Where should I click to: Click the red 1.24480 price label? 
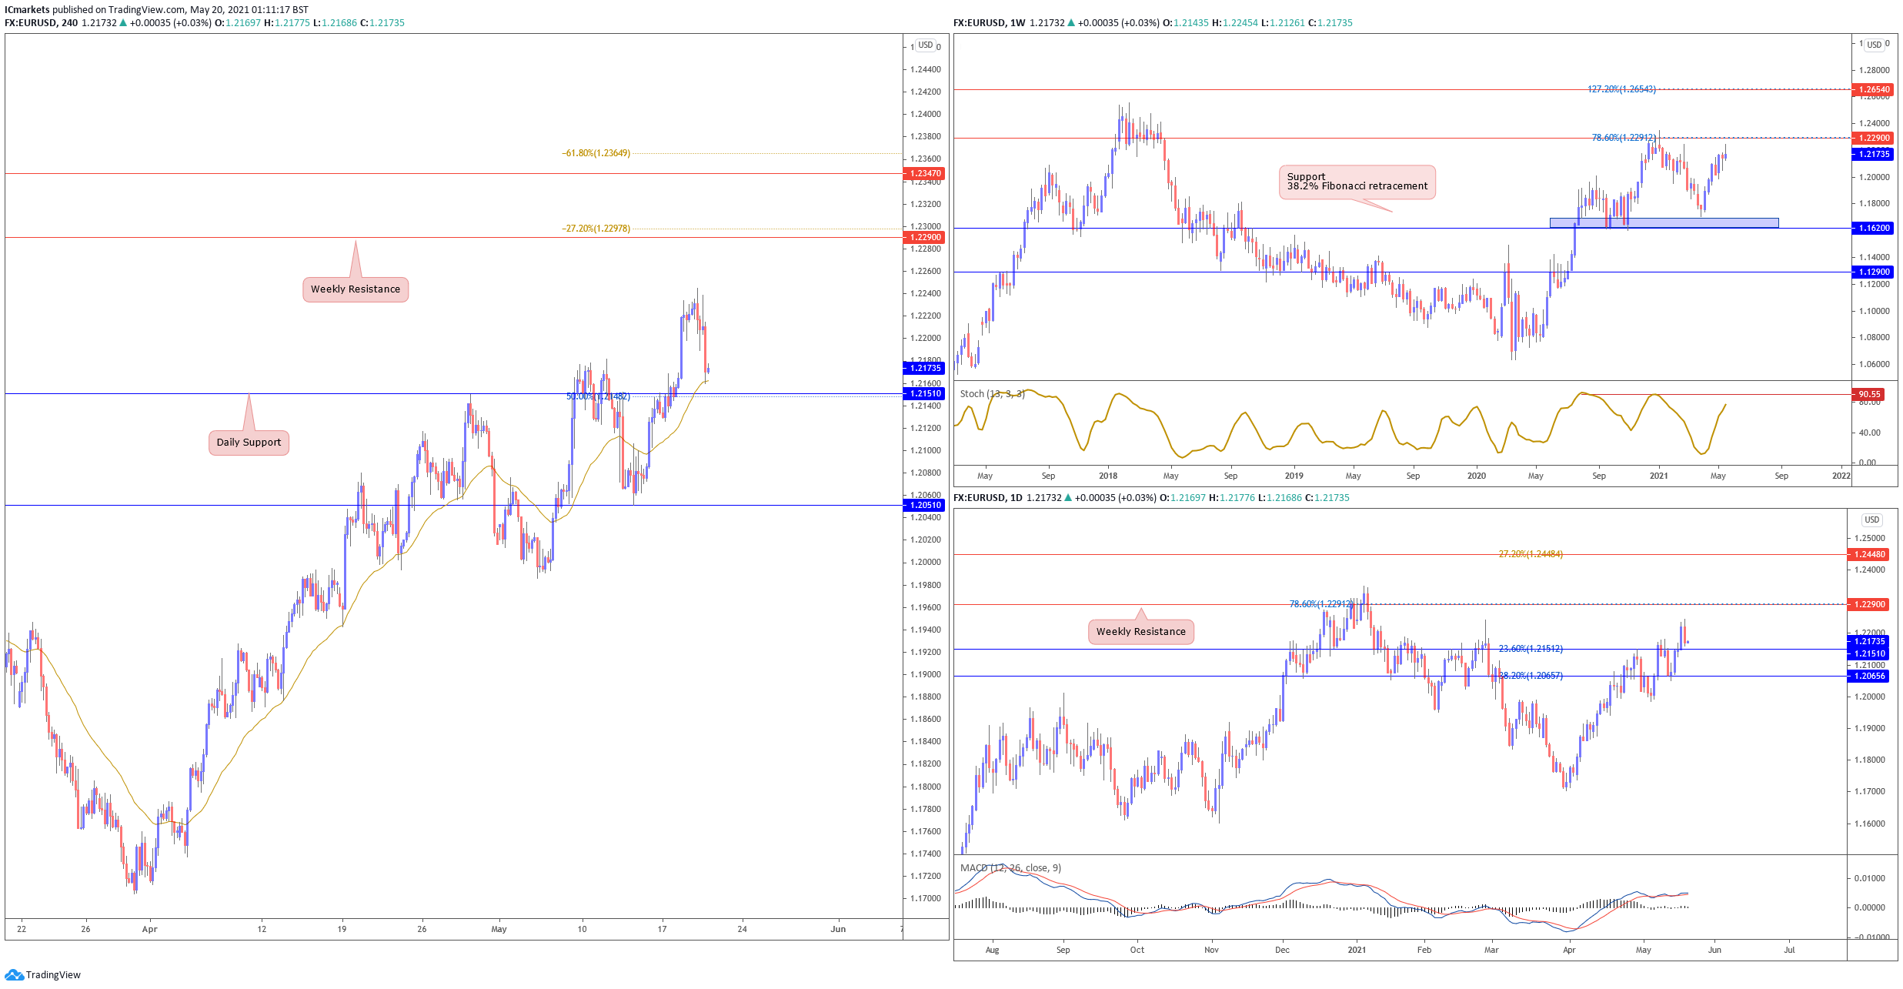click(1869, 555)
